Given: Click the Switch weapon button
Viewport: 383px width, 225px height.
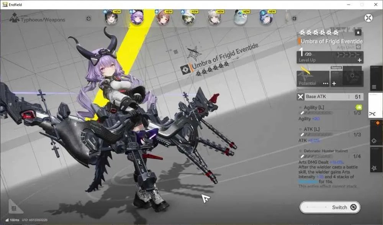Looking at the screenshot, I should point(330,207).
